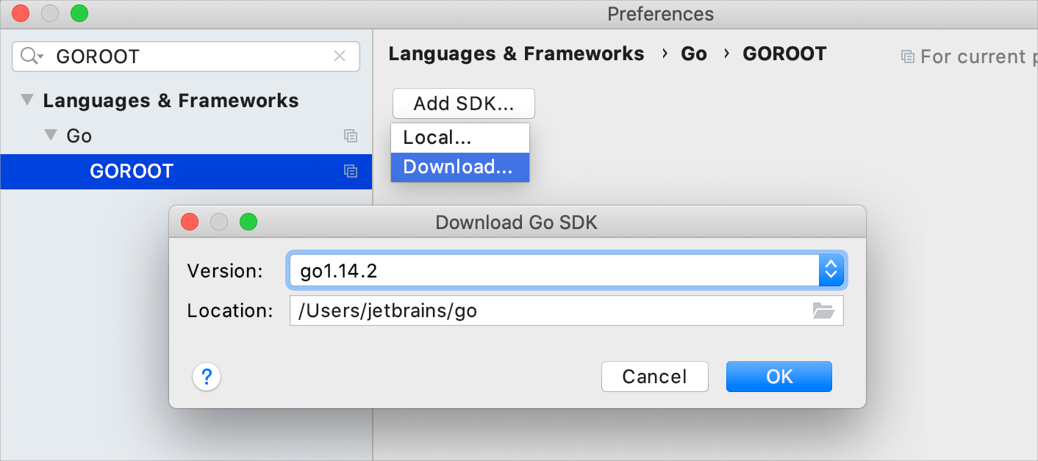Open the Version dropdown arrows

tap(831, 269)
